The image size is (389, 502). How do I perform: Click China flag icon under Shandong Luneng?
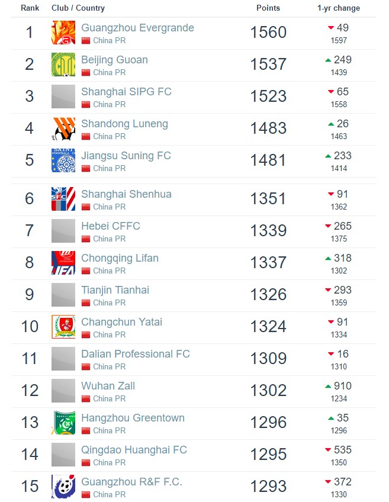85,137
